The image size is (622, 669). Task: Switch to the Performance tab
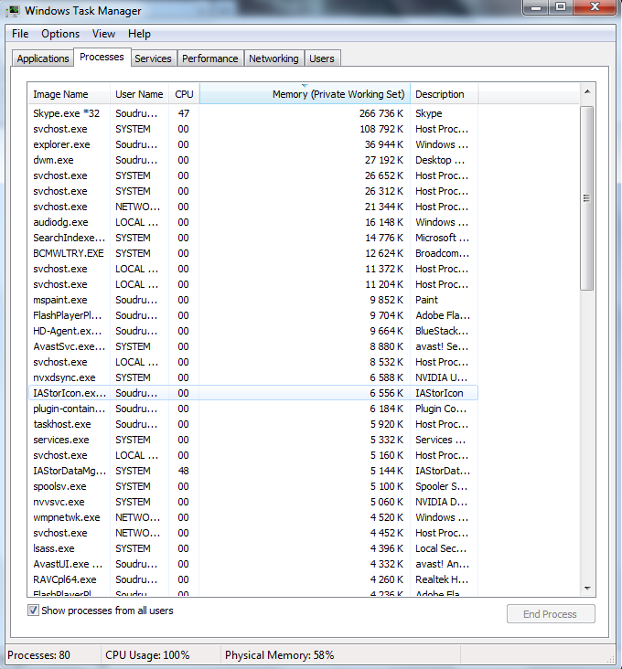[x=209, y=58]
